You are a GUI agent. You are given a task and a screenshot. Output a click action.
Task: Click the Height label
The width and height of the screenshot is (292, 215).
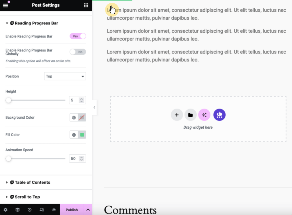pos(11,91)
